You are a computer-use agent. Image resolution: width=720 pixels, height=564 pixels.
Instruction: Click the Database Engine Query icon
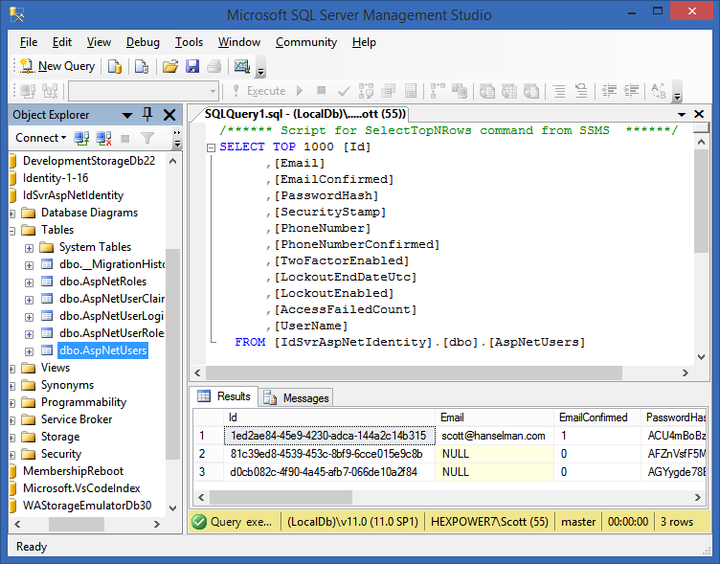click(115, 67)
